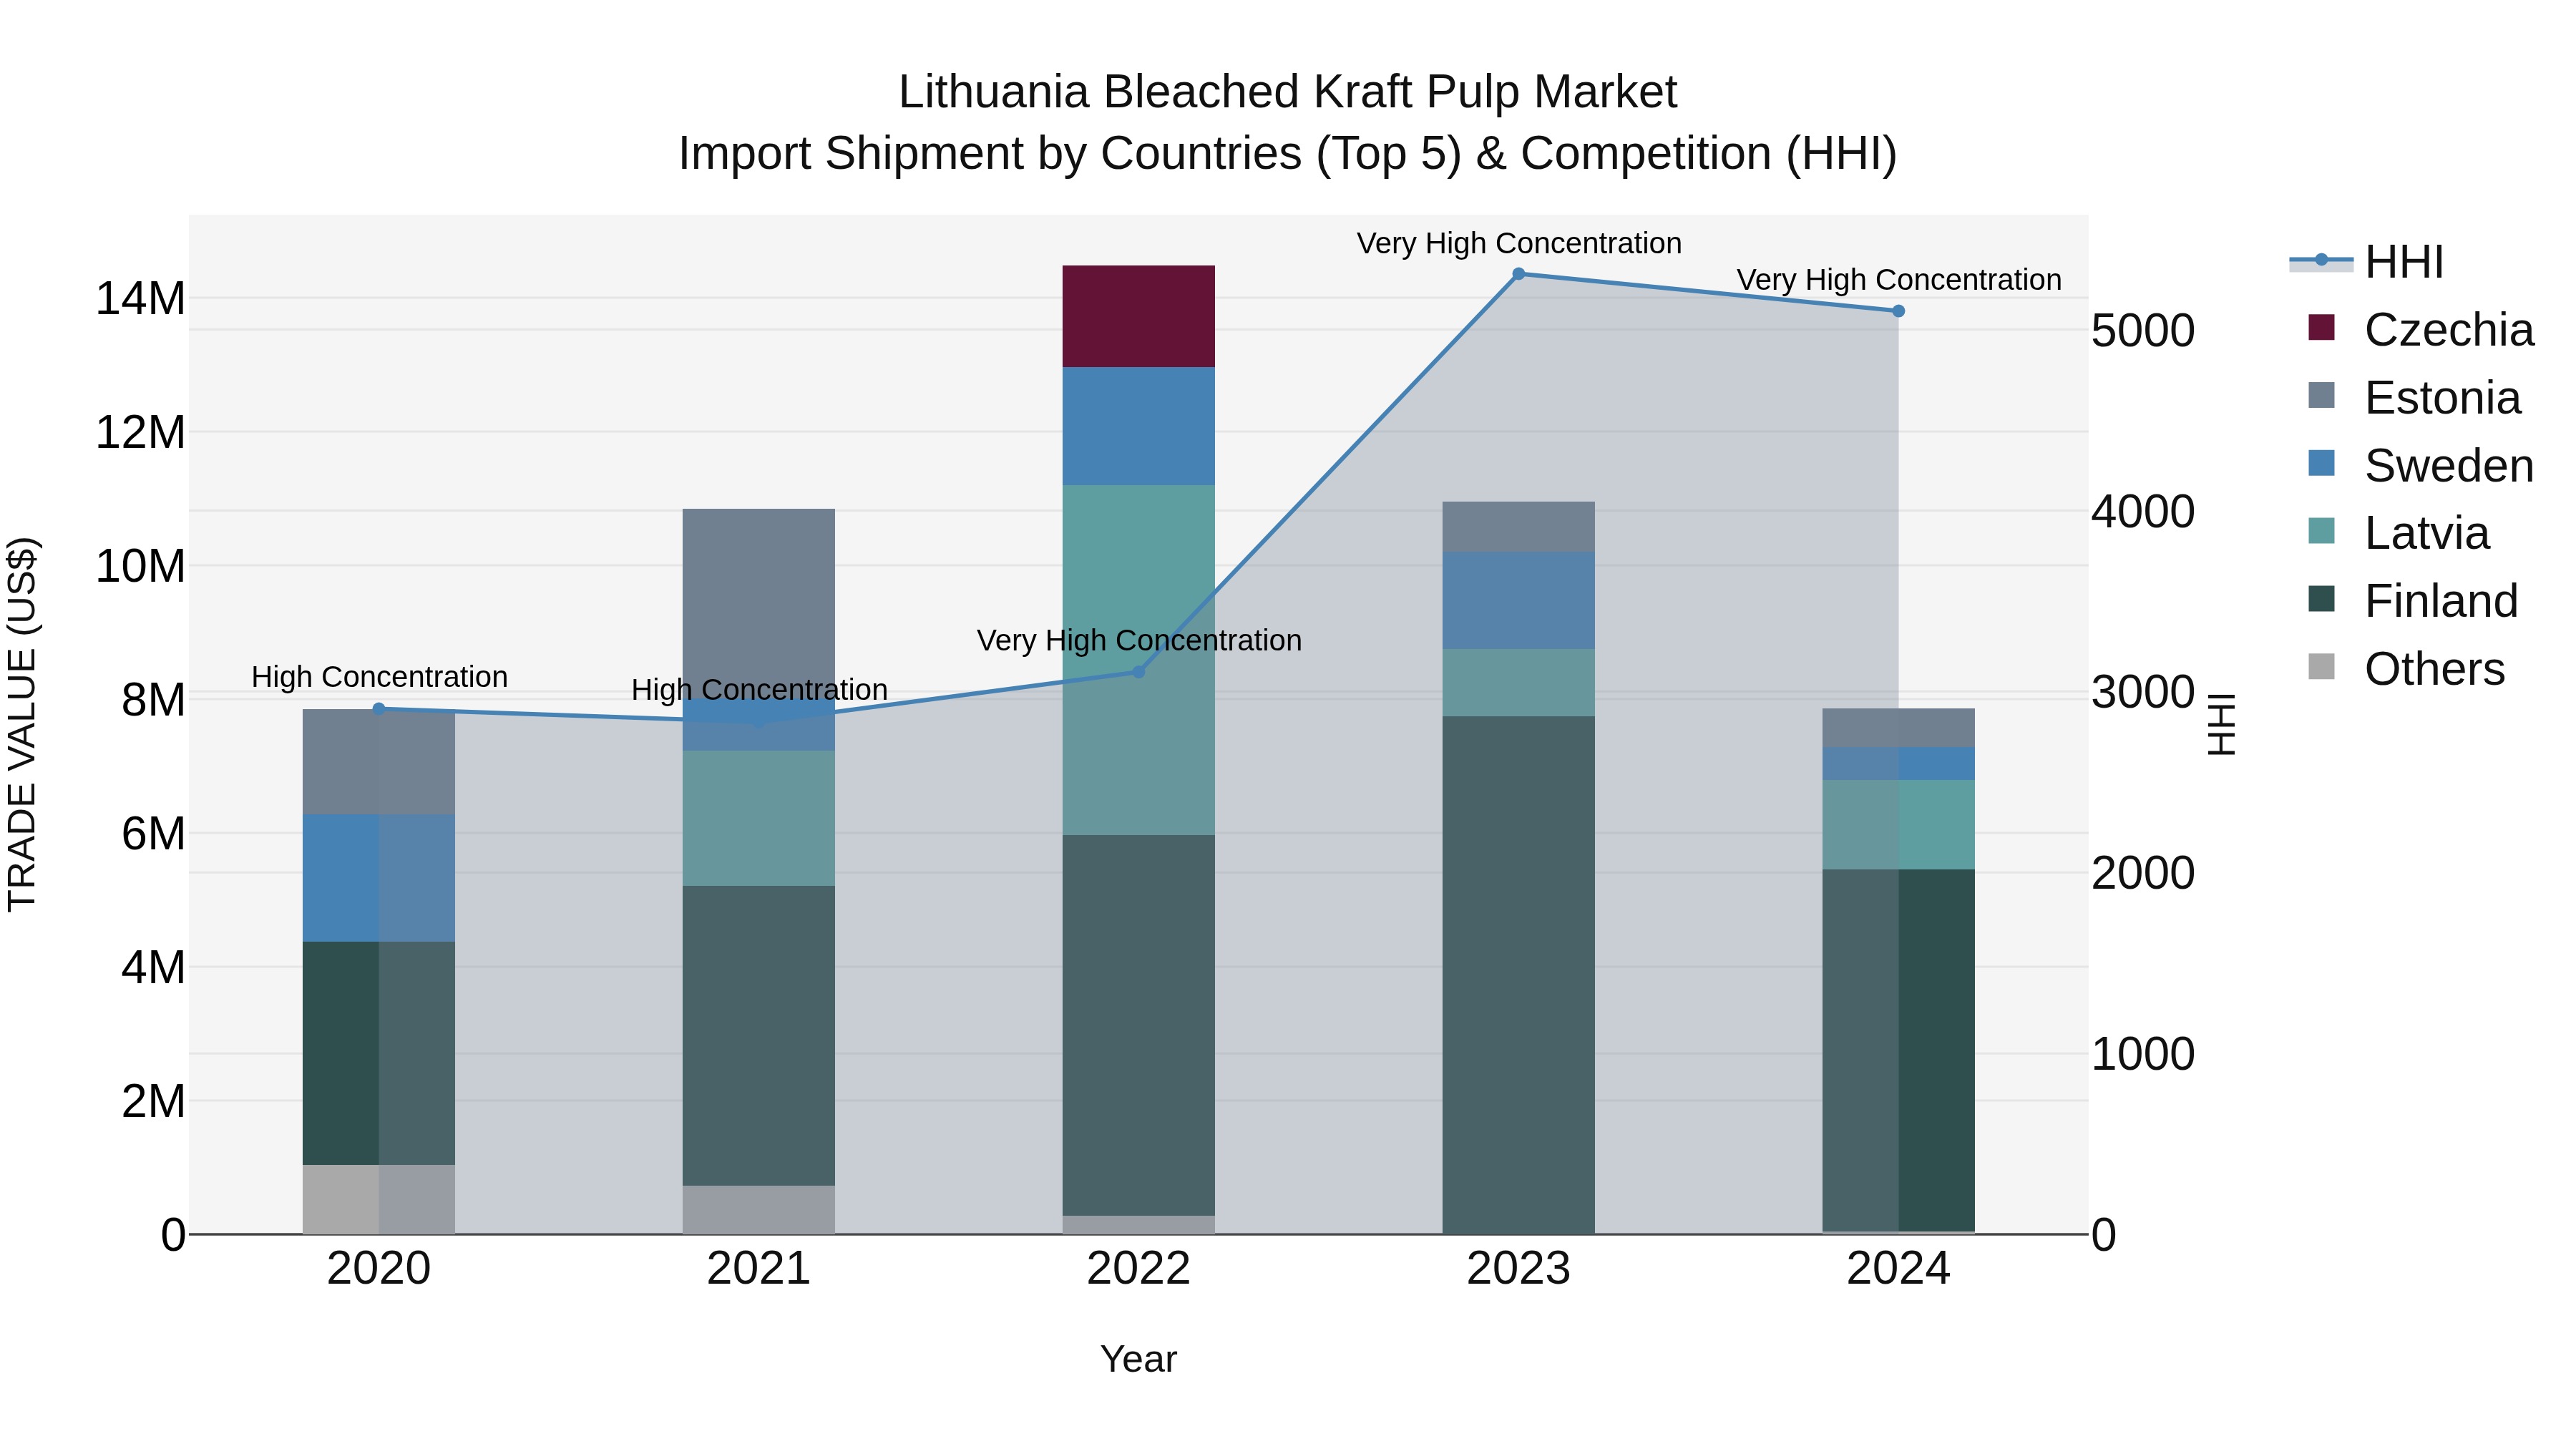
Task: Click the 'Very High Concentration' annotation above 2024
Action: pos(1899,280)
